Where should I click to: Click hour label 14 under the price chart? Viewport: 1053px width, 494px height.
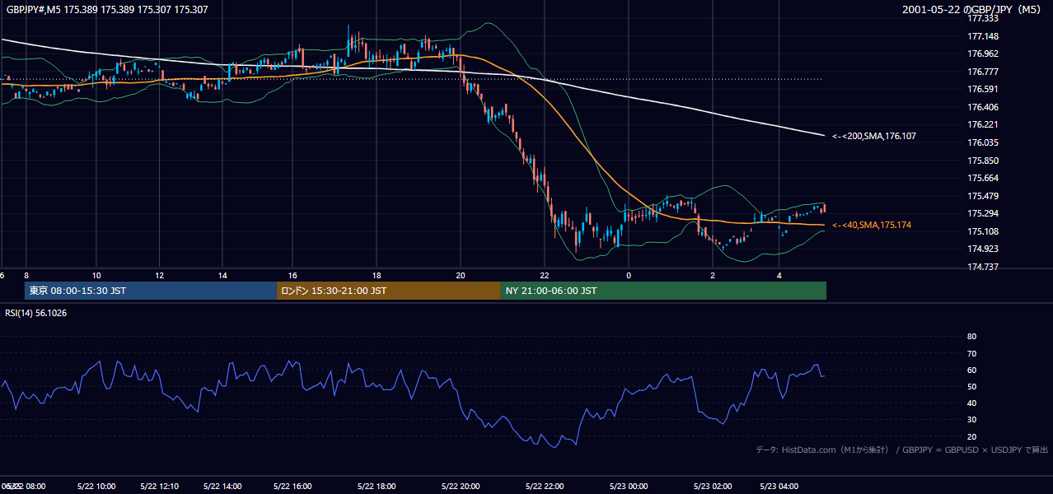(222, 276)
